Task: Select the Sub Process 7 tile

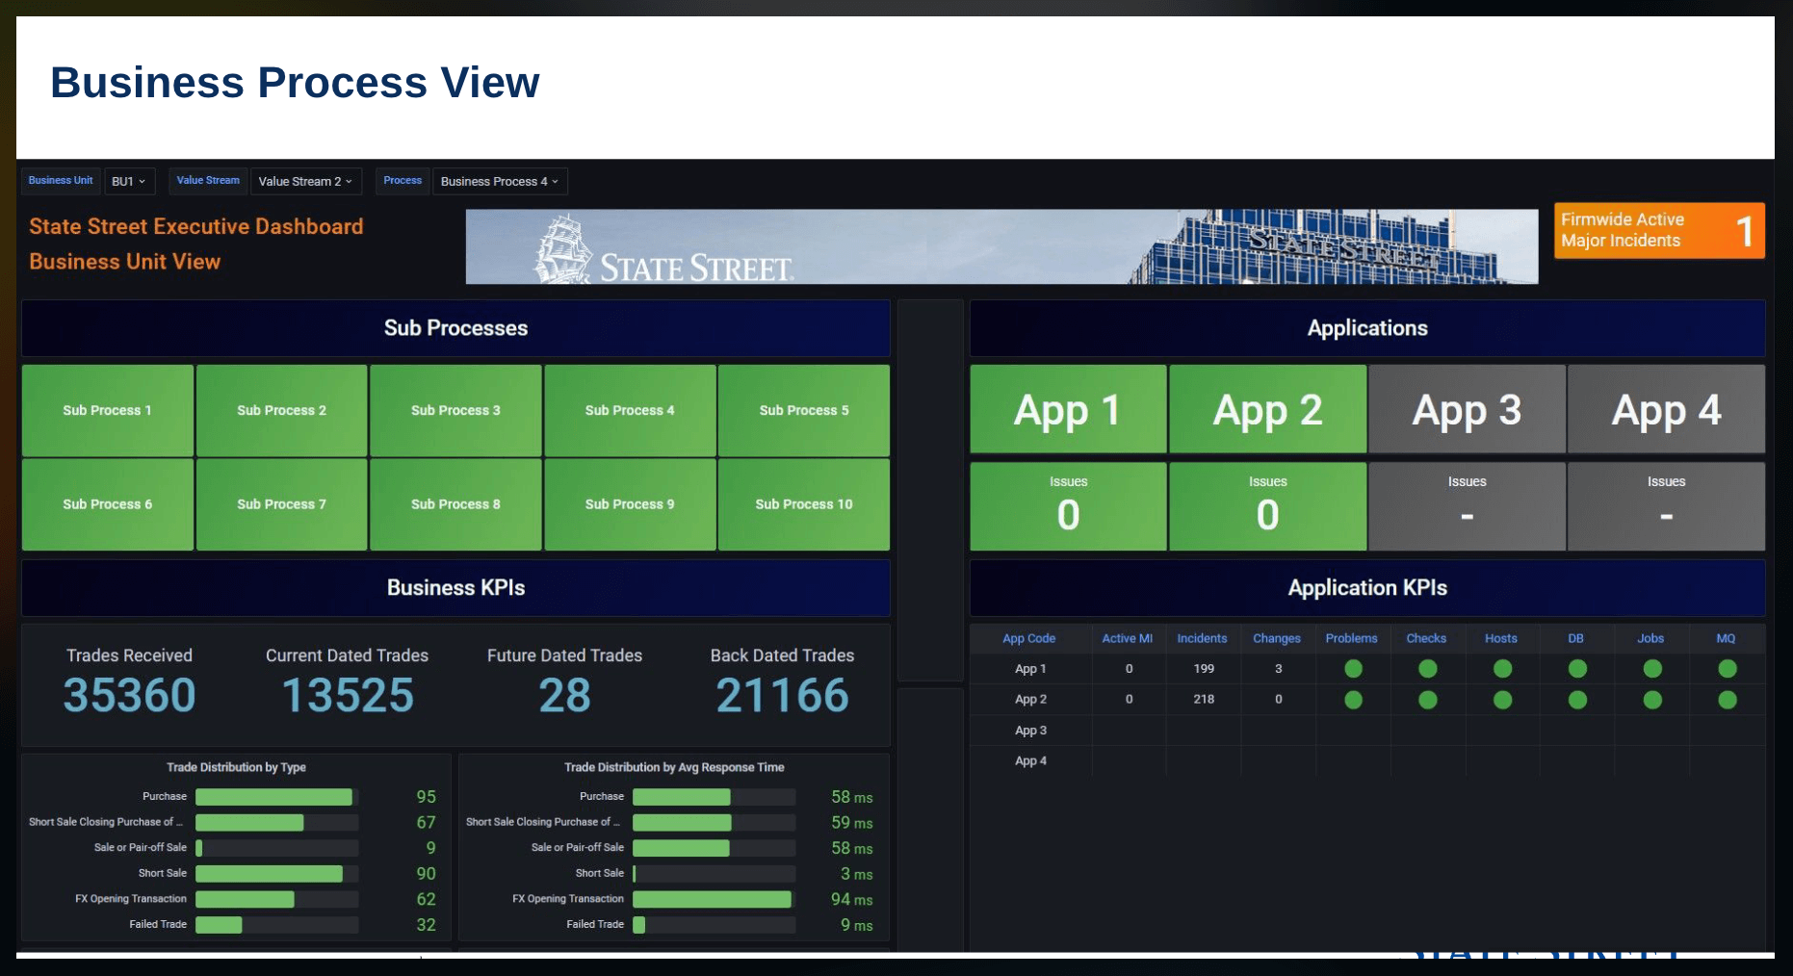Action: click(282, 504)
